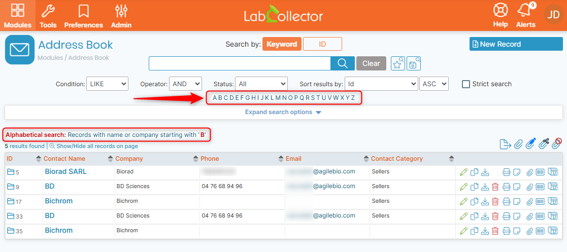Open the Admin menu

(x=121, y=16)
